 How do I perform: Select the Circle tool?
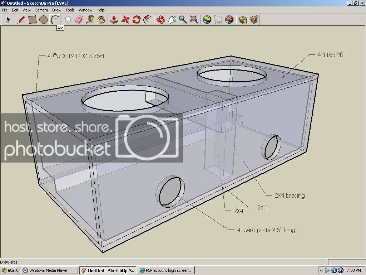[43, 20]
